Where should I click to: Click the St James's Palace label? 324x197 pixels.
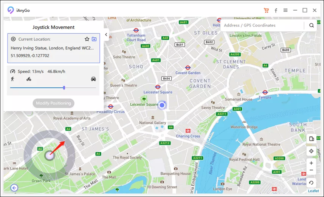pyautogui.click(x=80, y=174)
